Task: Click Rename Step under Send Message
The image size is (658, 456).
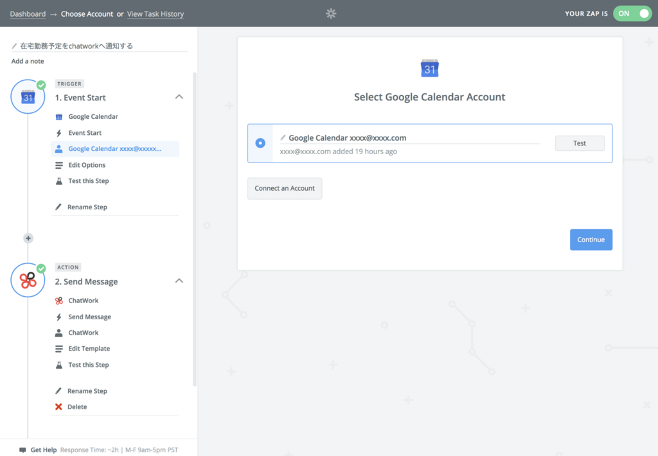Action: tap(87, 391)
